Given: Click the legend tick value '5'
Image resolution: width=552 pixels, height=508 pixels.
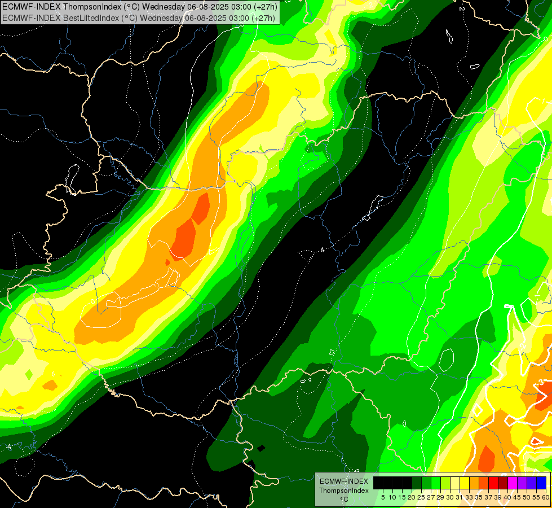Looking at the screenshot, I should tap(383, 497).
